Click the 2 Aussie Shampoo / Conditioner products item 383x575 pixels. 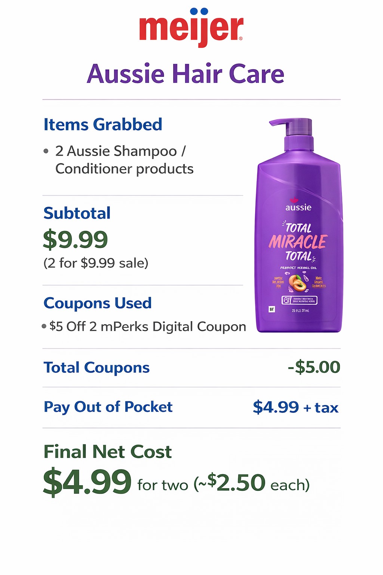click(124, 160)
